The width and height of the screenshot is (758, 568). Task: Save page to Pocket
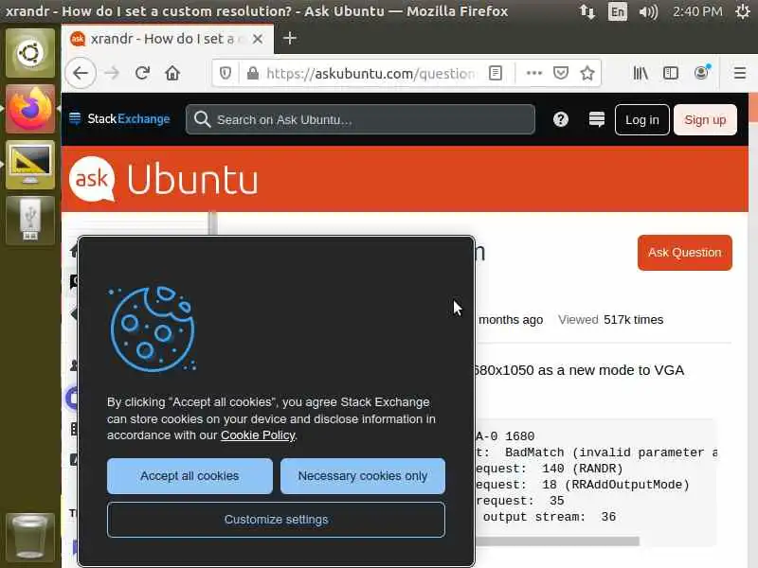561,73
